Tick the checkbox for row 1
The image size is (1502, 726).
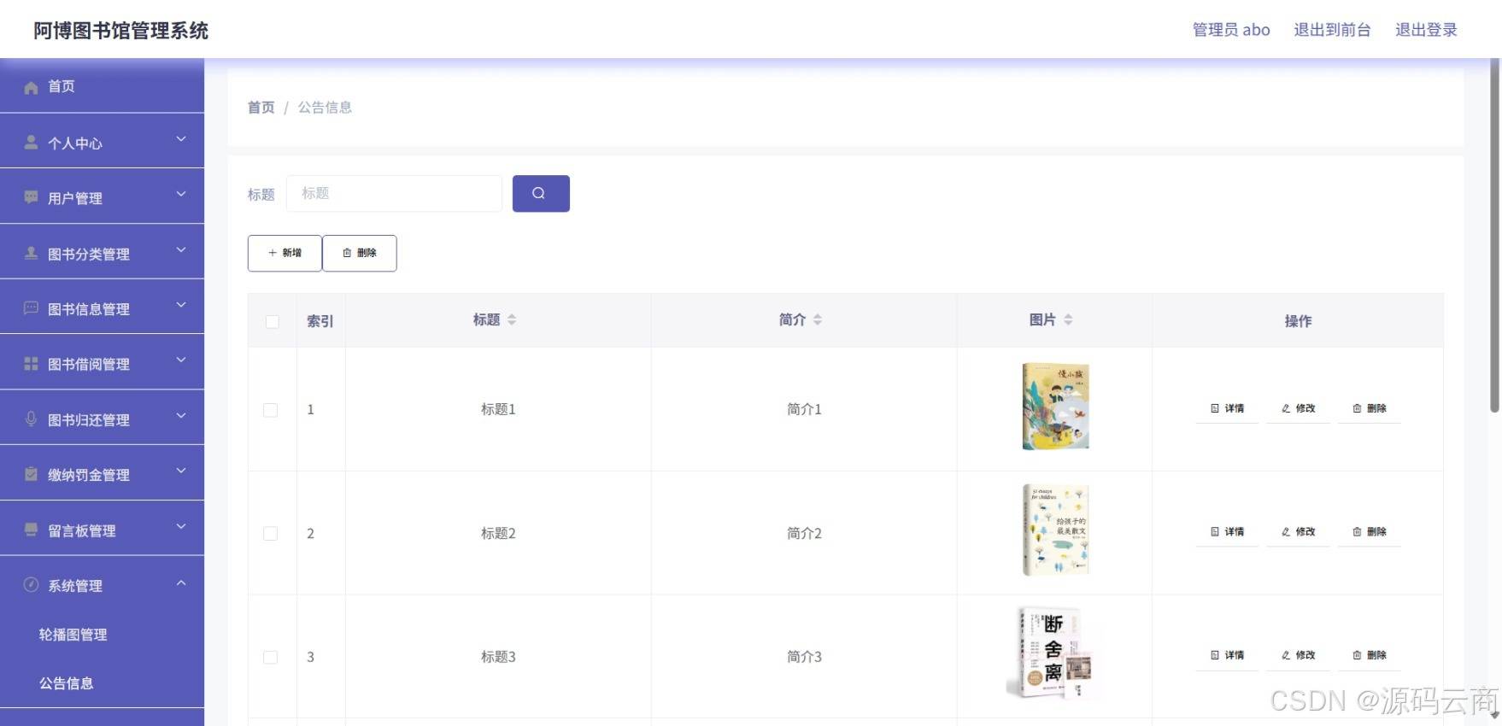point(271,410)
